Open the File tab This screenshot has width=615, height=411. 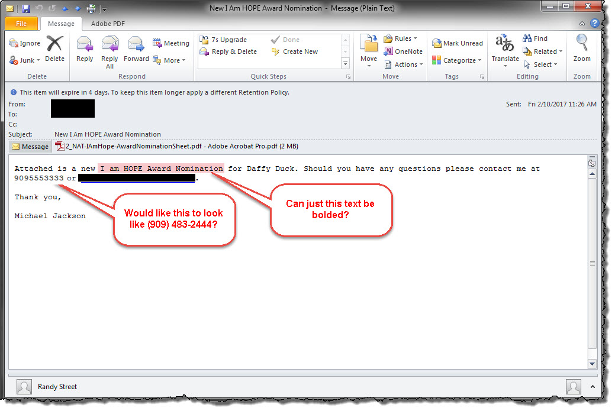tap(21, 24)
